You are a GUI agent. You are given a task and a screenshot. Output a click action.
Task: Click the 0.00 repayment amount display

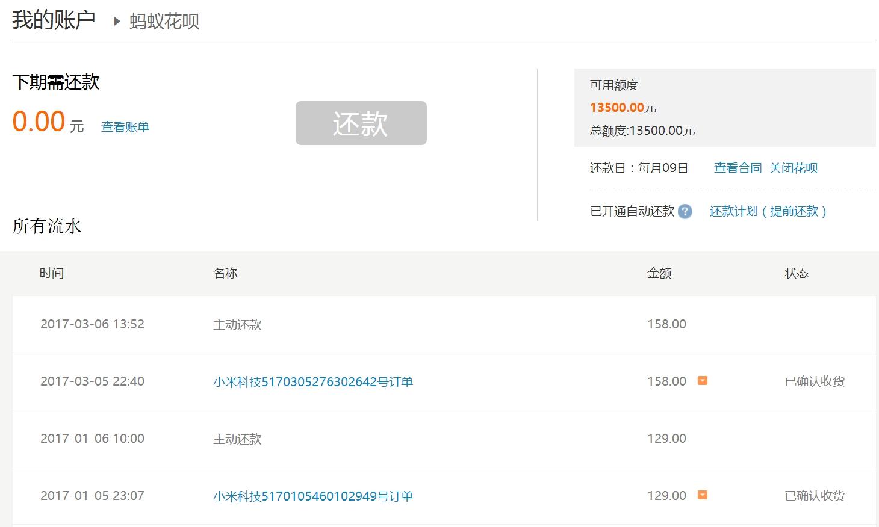pyautogui.click(x=39, y=121)
